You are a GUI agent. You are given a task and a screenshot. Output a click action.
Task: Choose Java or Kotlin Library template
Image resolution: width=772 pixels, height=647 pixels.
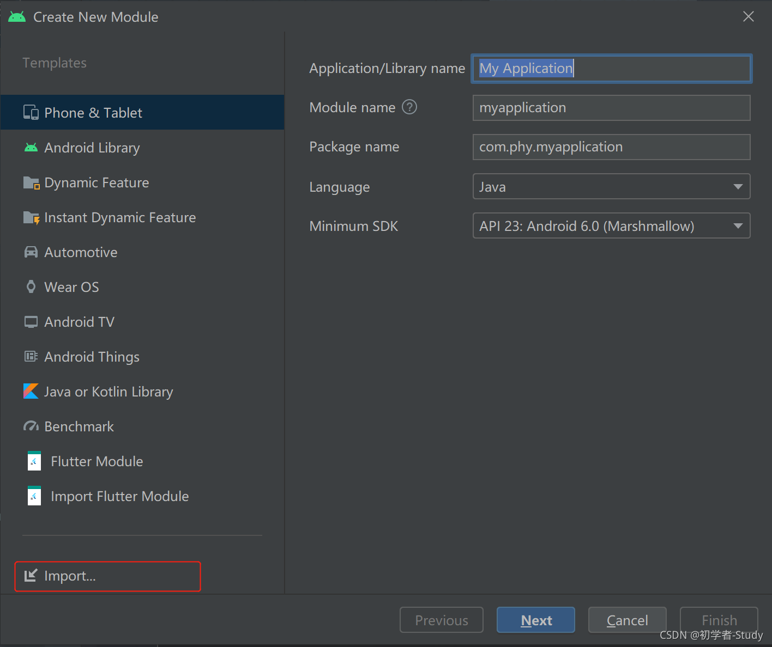[x=142, y=391]
